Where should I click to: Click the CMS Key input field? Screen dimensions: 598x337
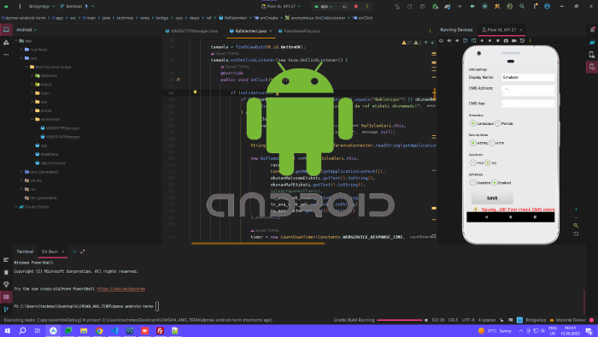click(528, 103)
